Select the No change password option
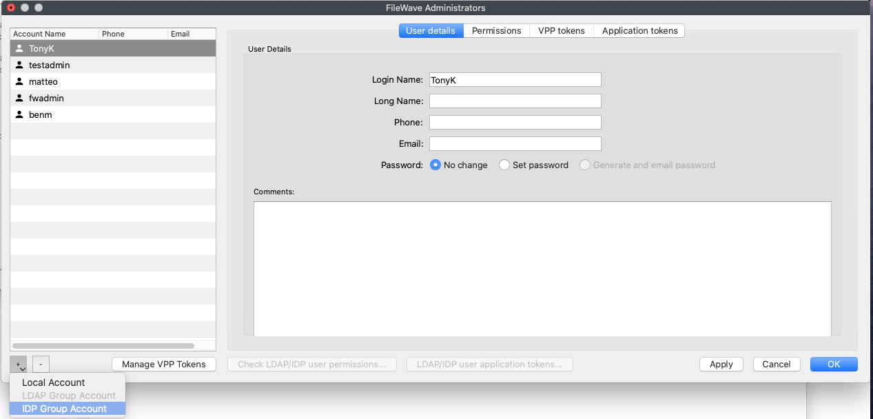The width and height of the screenshot is (873, 419). (435, 165)
